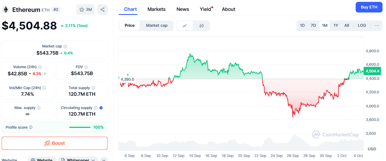Click the share icon next to Ethereum
The width and height of the screenshot is (386, 161).
(x=102, y=10)
